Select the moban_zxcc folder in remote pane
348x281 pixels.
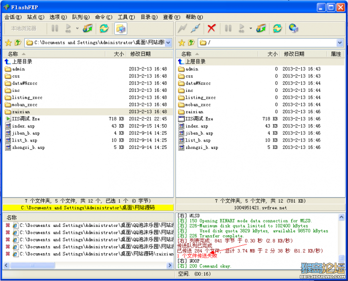[x=261, y=105]
